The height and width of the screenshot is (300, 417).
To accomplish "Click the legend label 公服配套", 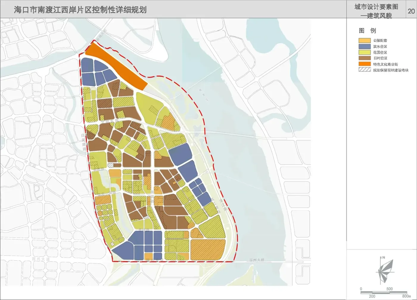I will click(380, 40).
